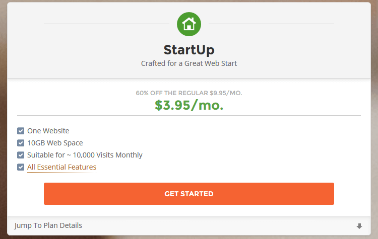The height and width of the screenshot is (239, 378).
Task: Open the All Essential Features link
Action: pyautogui.click(x=61, y=167)
